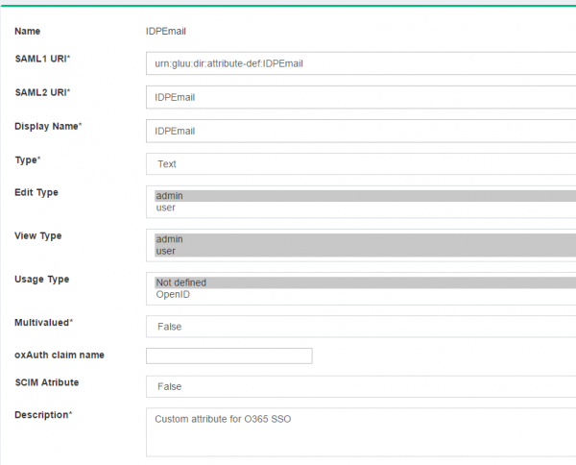Select user in Edit Type list
The height and width of the screenshot is (465, 576).
[x=360, y=208]
